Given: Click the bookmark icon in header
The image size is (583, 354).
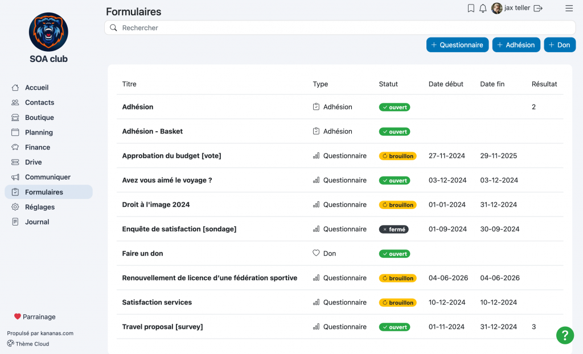Looking at the screenshot, I should [x=471, y=8].
